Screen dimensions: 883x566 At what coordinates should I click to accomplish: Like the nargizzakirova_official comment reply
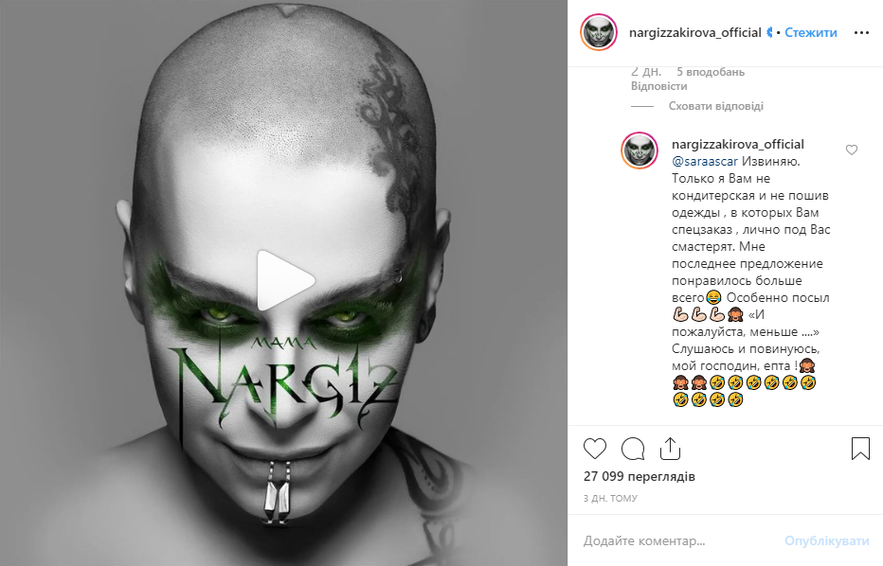pos(852,150)
